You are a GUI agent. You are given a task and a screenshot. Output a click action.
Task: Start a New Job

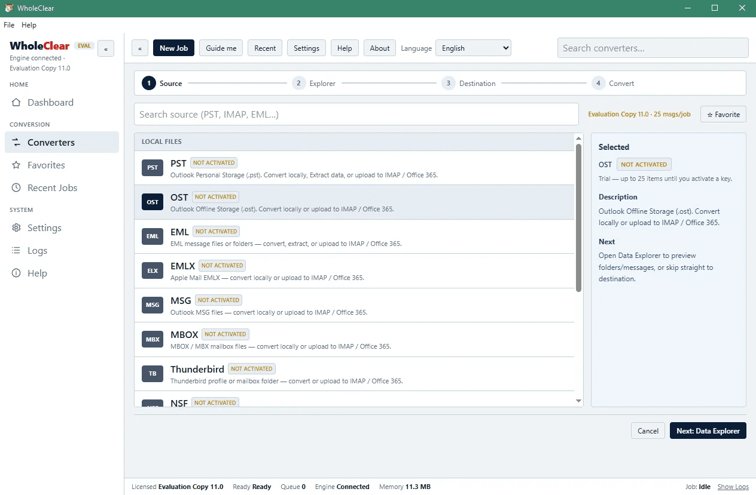pos(173,48)
